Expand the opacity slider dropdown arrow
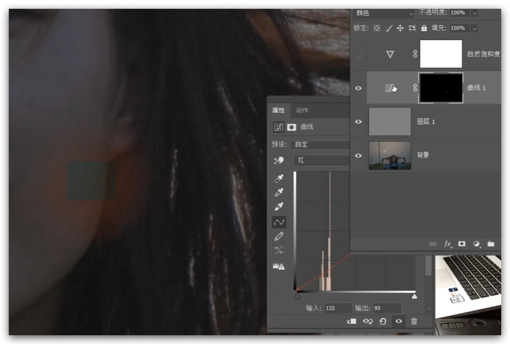510x344 pixels. pos(474,13)
